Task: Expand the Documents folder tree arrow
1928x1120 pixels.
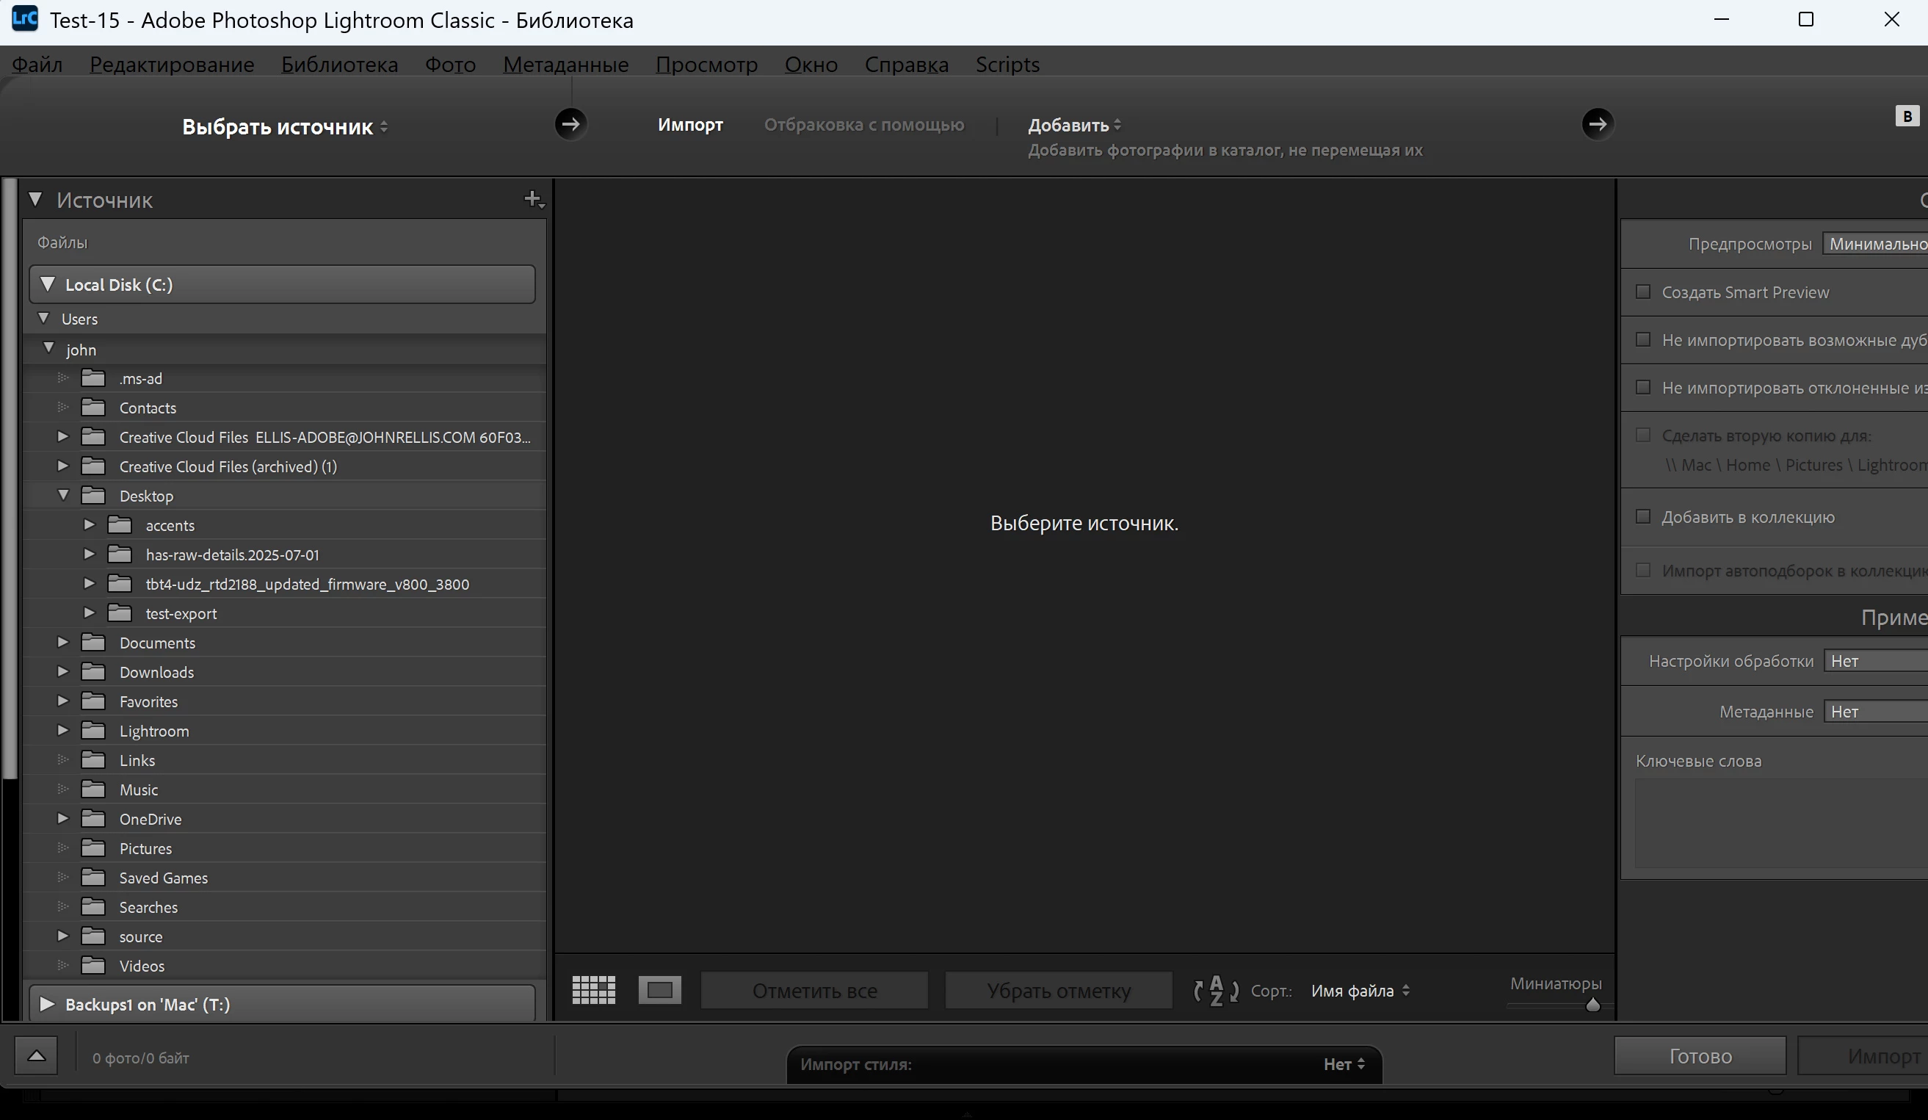Action: 62,643
